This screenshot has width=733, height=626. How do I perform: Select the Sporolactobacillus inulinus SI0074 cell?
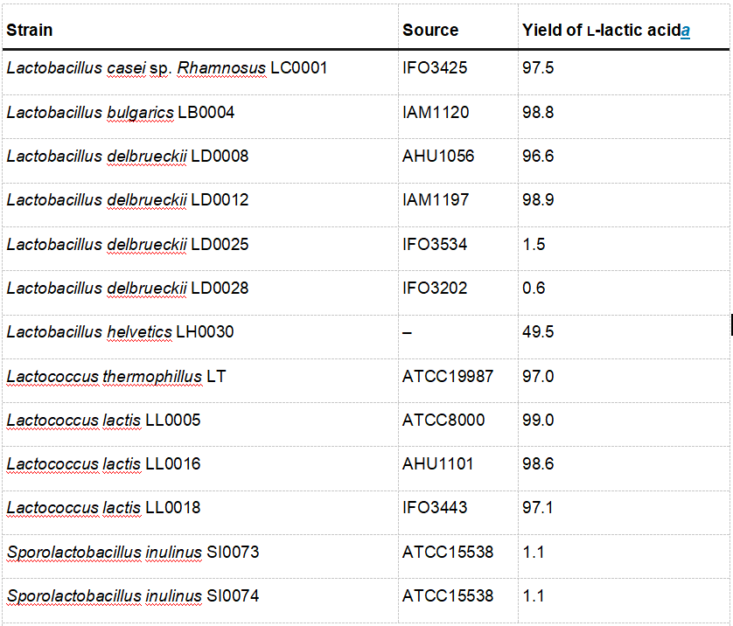(133, 596)
